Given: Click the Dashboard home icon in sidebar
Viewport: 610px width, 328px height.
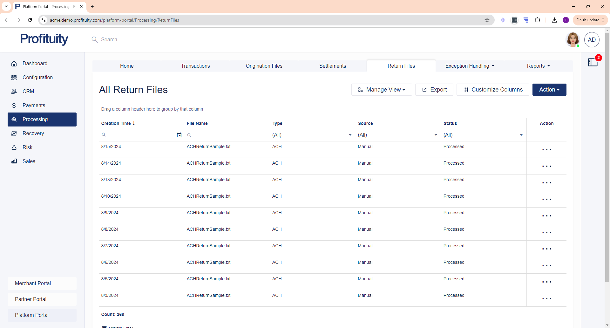Looking at the screenshot, I should [x=14, y=64].
